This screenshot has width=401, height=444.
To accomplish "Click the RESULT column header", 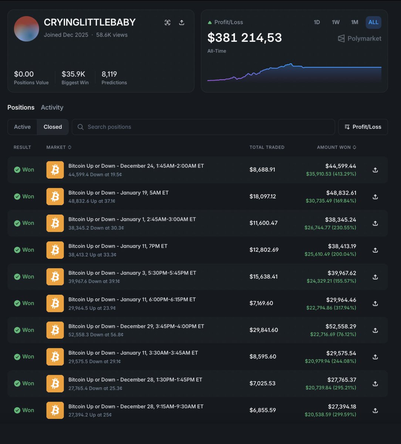I will pos(22,147).
